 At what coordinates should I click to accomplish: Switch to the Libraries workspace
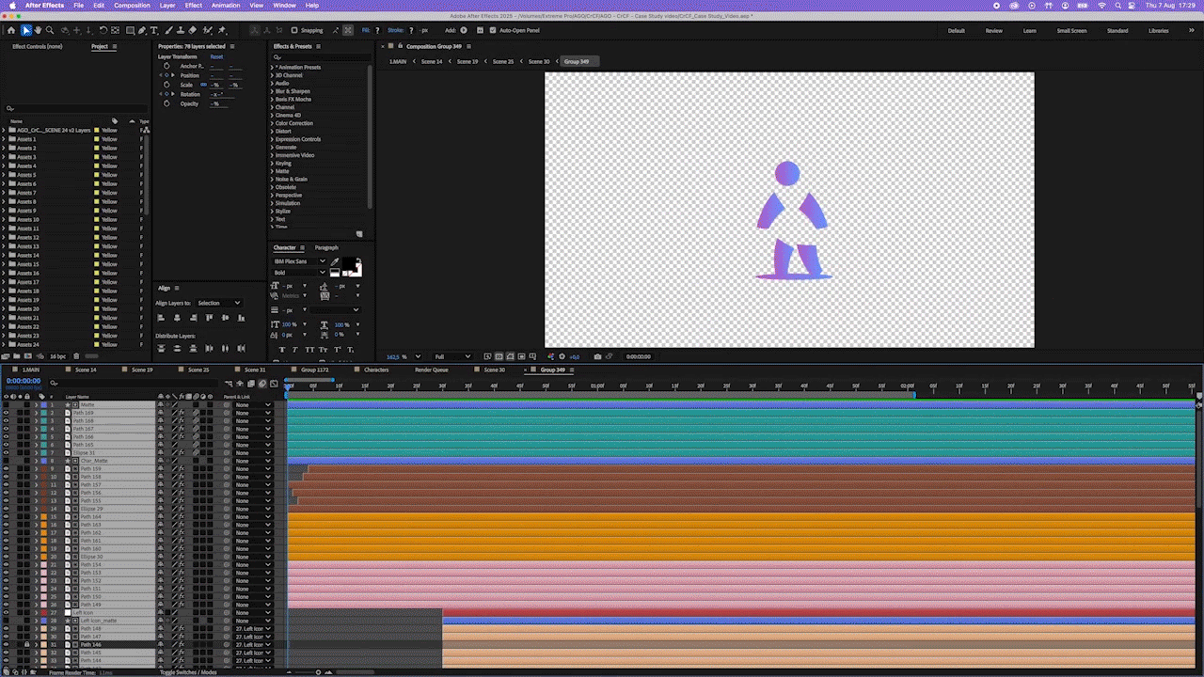point(1158,30)
